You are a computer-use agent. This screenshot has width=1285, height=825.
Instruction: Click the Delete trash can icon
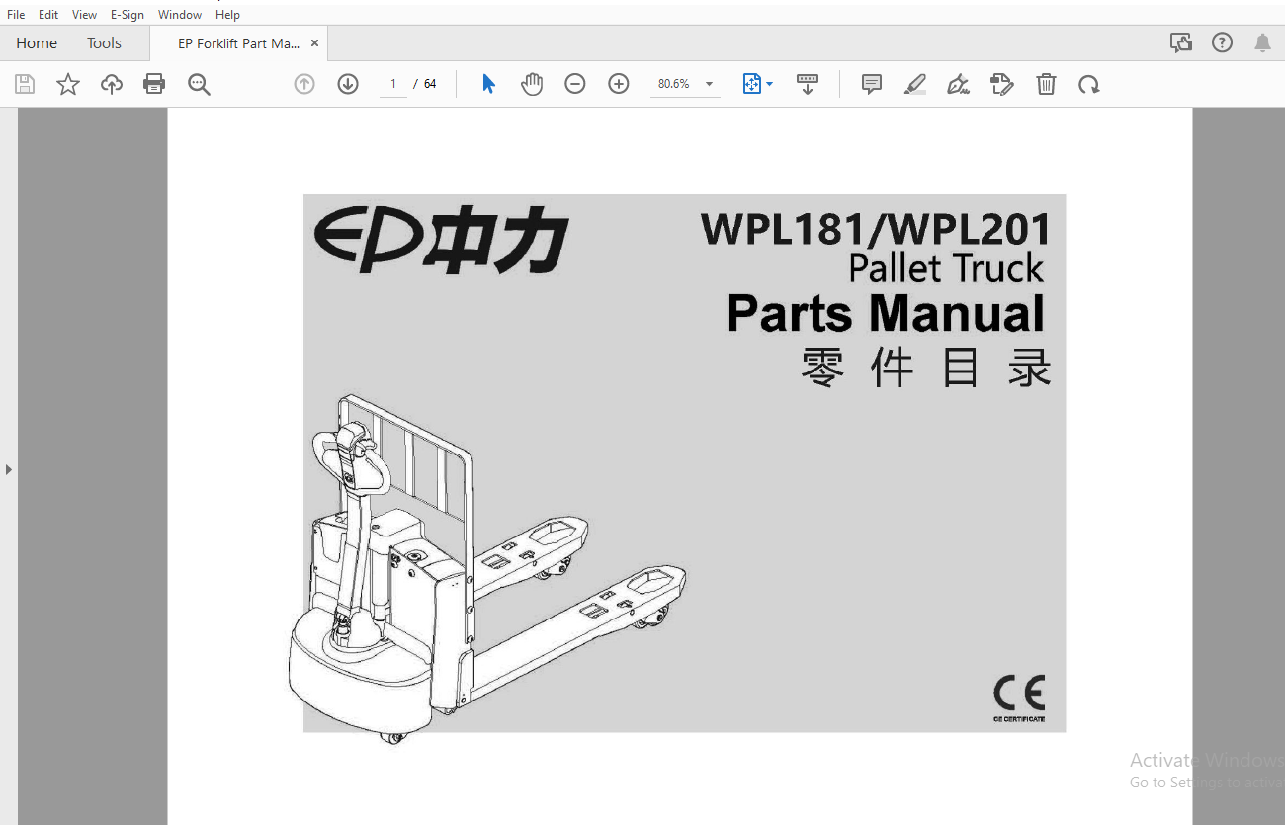coord(1046,84)
